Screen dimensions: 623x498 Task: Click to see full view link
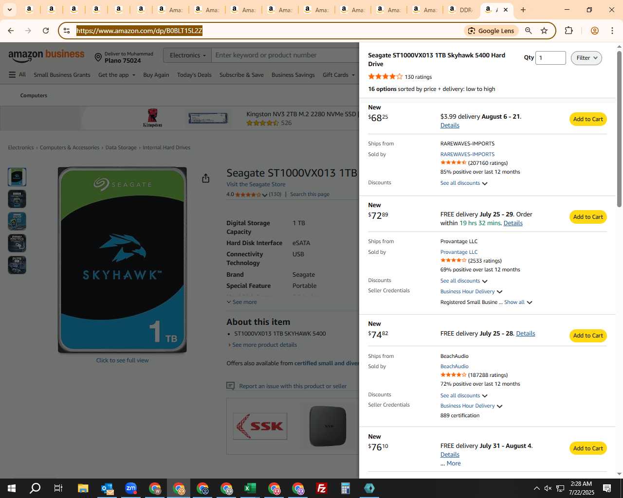(x=122, y=360)
